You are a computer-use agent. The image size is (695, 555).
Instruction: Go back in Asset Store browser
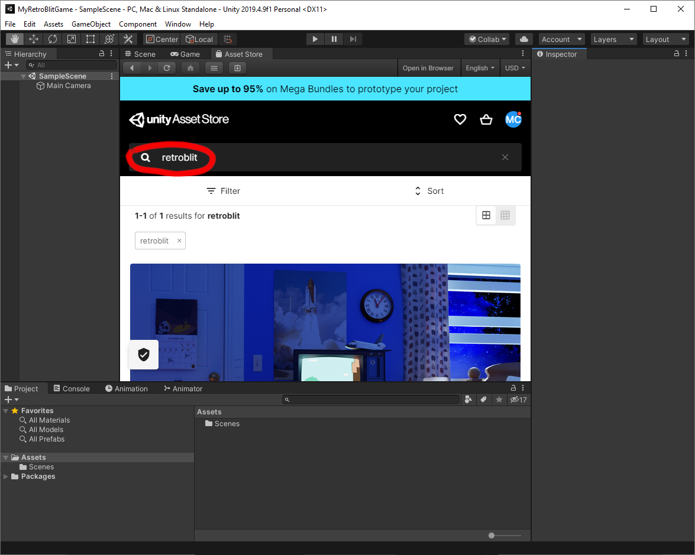132,68
